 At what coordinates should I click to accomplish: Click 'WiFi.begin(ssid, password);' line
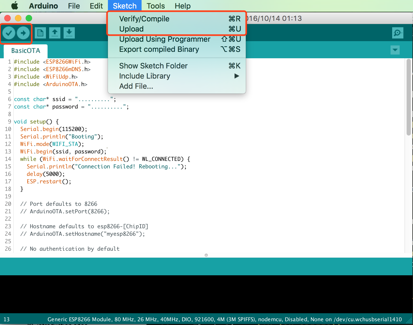pyautogui.click(x=63, y=152)
